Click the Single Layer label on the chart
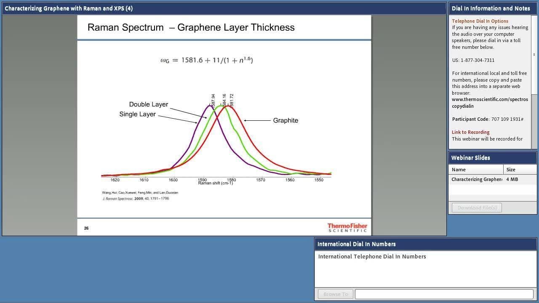Viewport: 539px width, 303px height. click(x=137, y=114)
